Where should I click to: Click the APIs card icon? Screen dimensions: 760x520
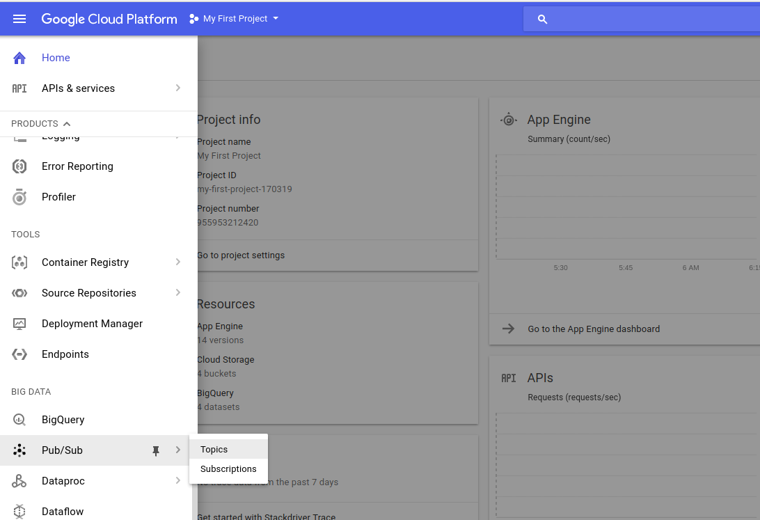click(509, 378)
